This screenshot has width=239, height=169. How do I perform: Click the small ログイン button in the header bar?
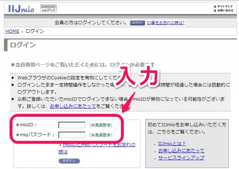point(137,23)
